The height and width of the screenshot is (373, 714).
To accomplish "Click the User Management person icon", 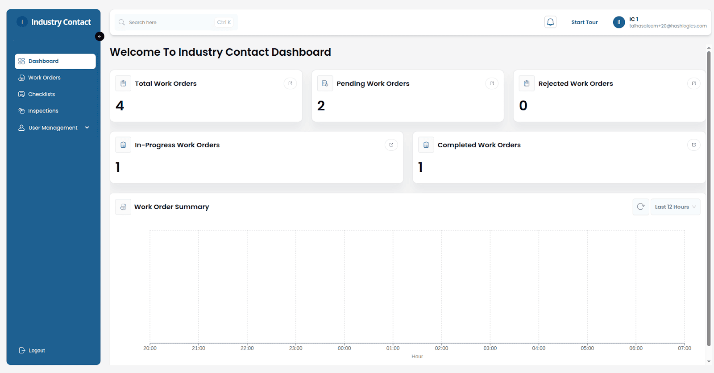I will [21, 128].
